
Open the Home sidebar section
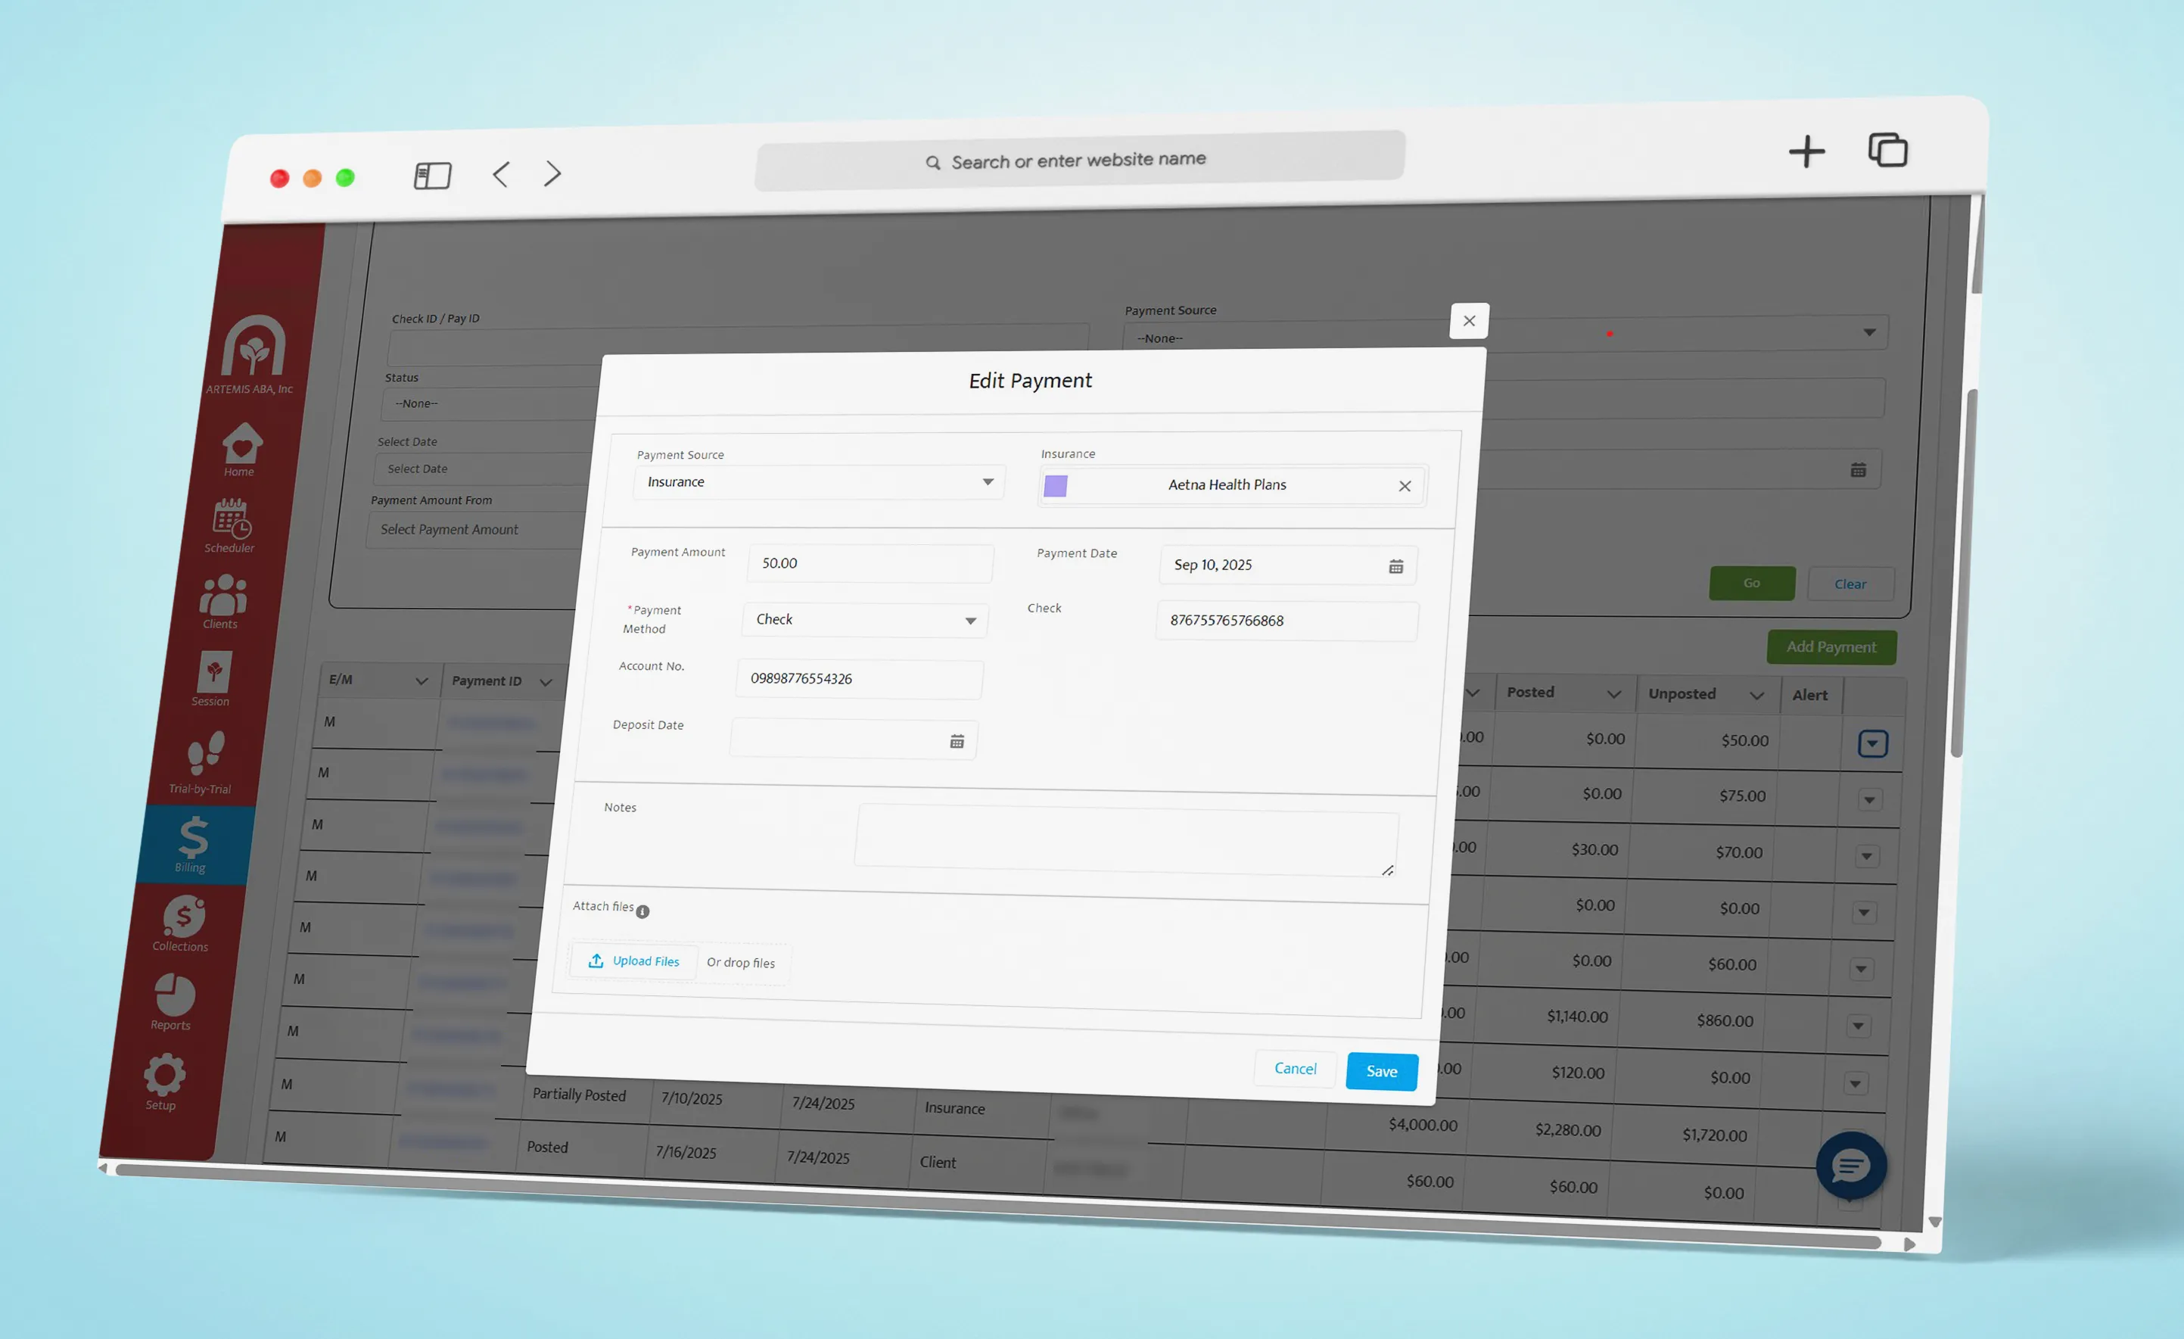(241, 449)
